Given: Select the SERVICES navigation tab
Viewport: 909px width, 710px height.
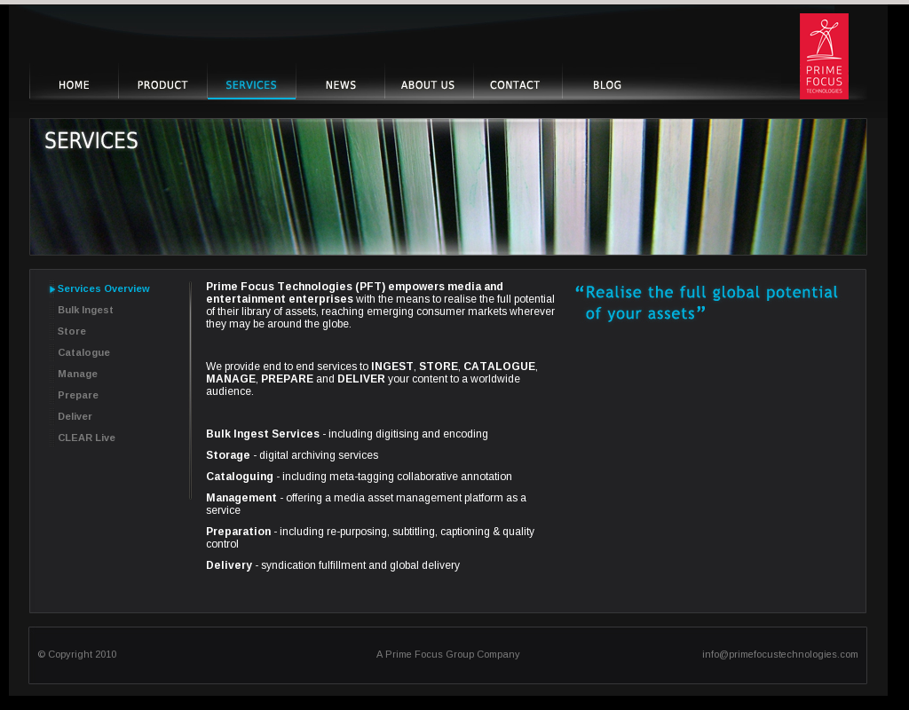Looking at the screenshot, I should [251, 85].
